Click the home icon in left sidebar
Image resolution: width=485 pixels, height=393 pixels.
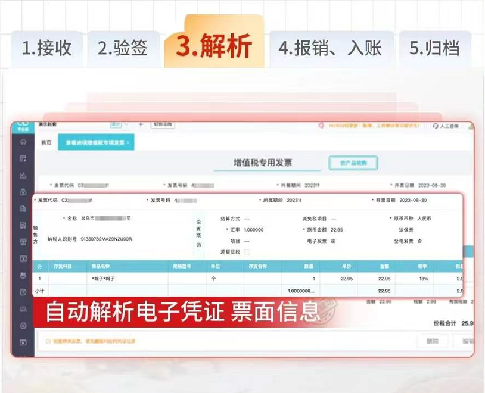[x=23, y=142]
